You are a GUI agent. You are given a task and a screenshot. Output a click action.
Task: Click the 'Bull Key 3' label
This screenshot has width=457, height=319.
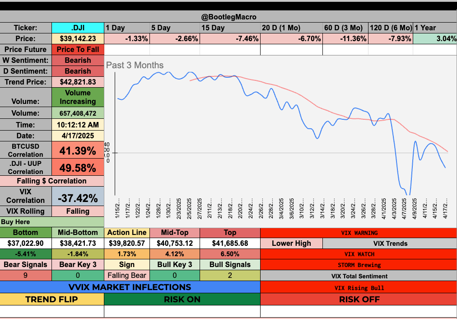tap(175, 264)
